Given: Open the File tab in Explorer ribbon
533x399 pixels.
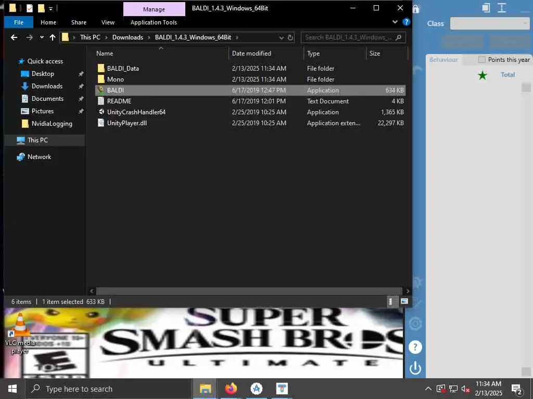Looking at the screenshot, I should click(x=19, y=22).
